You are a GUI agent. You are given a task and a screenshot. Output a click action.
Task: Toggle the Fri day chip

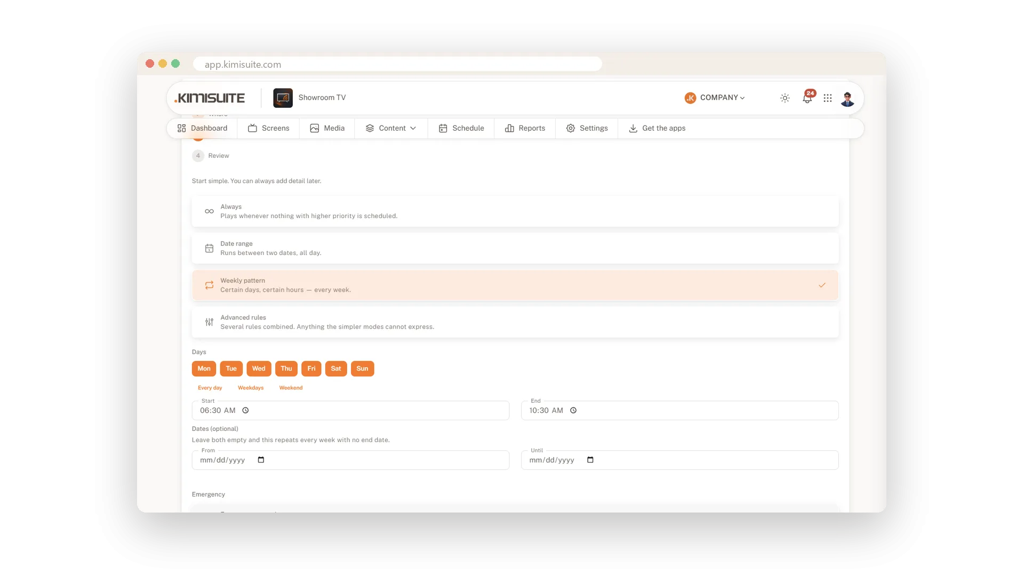tap(311, 369)
